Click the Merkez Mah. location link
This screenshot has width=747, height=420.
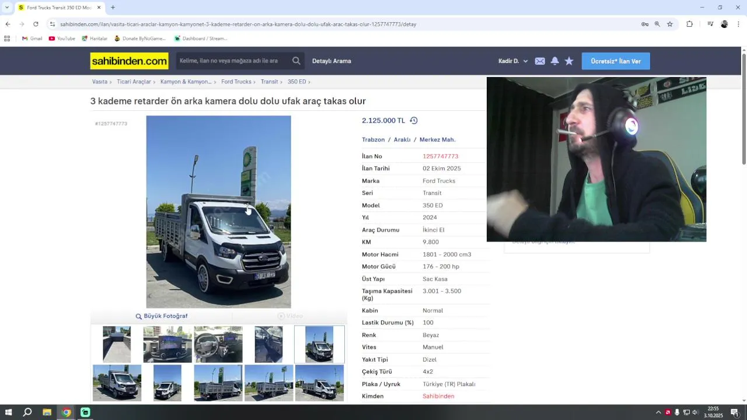pos(438,140)
